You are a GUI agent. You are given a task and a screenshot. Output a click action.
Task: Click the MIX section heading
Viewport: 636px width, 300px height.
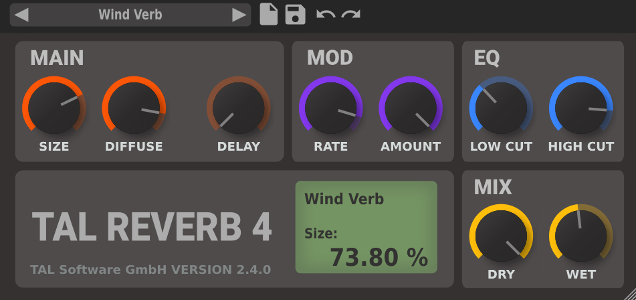[x=493, y=187]
